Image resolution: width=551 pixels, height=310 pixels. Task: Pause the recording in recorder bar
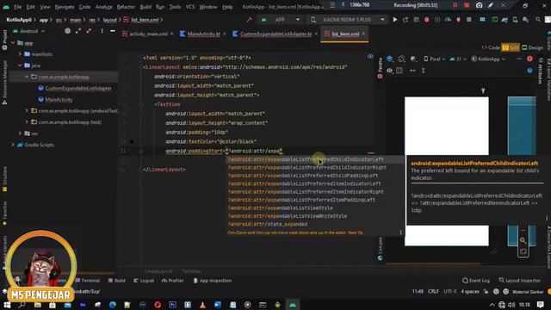click(x=455, y=5)
